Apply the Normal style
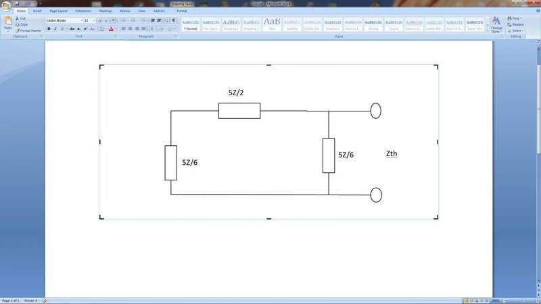Image resolution: width=541 pixels, height=304 pixels. 191,24
